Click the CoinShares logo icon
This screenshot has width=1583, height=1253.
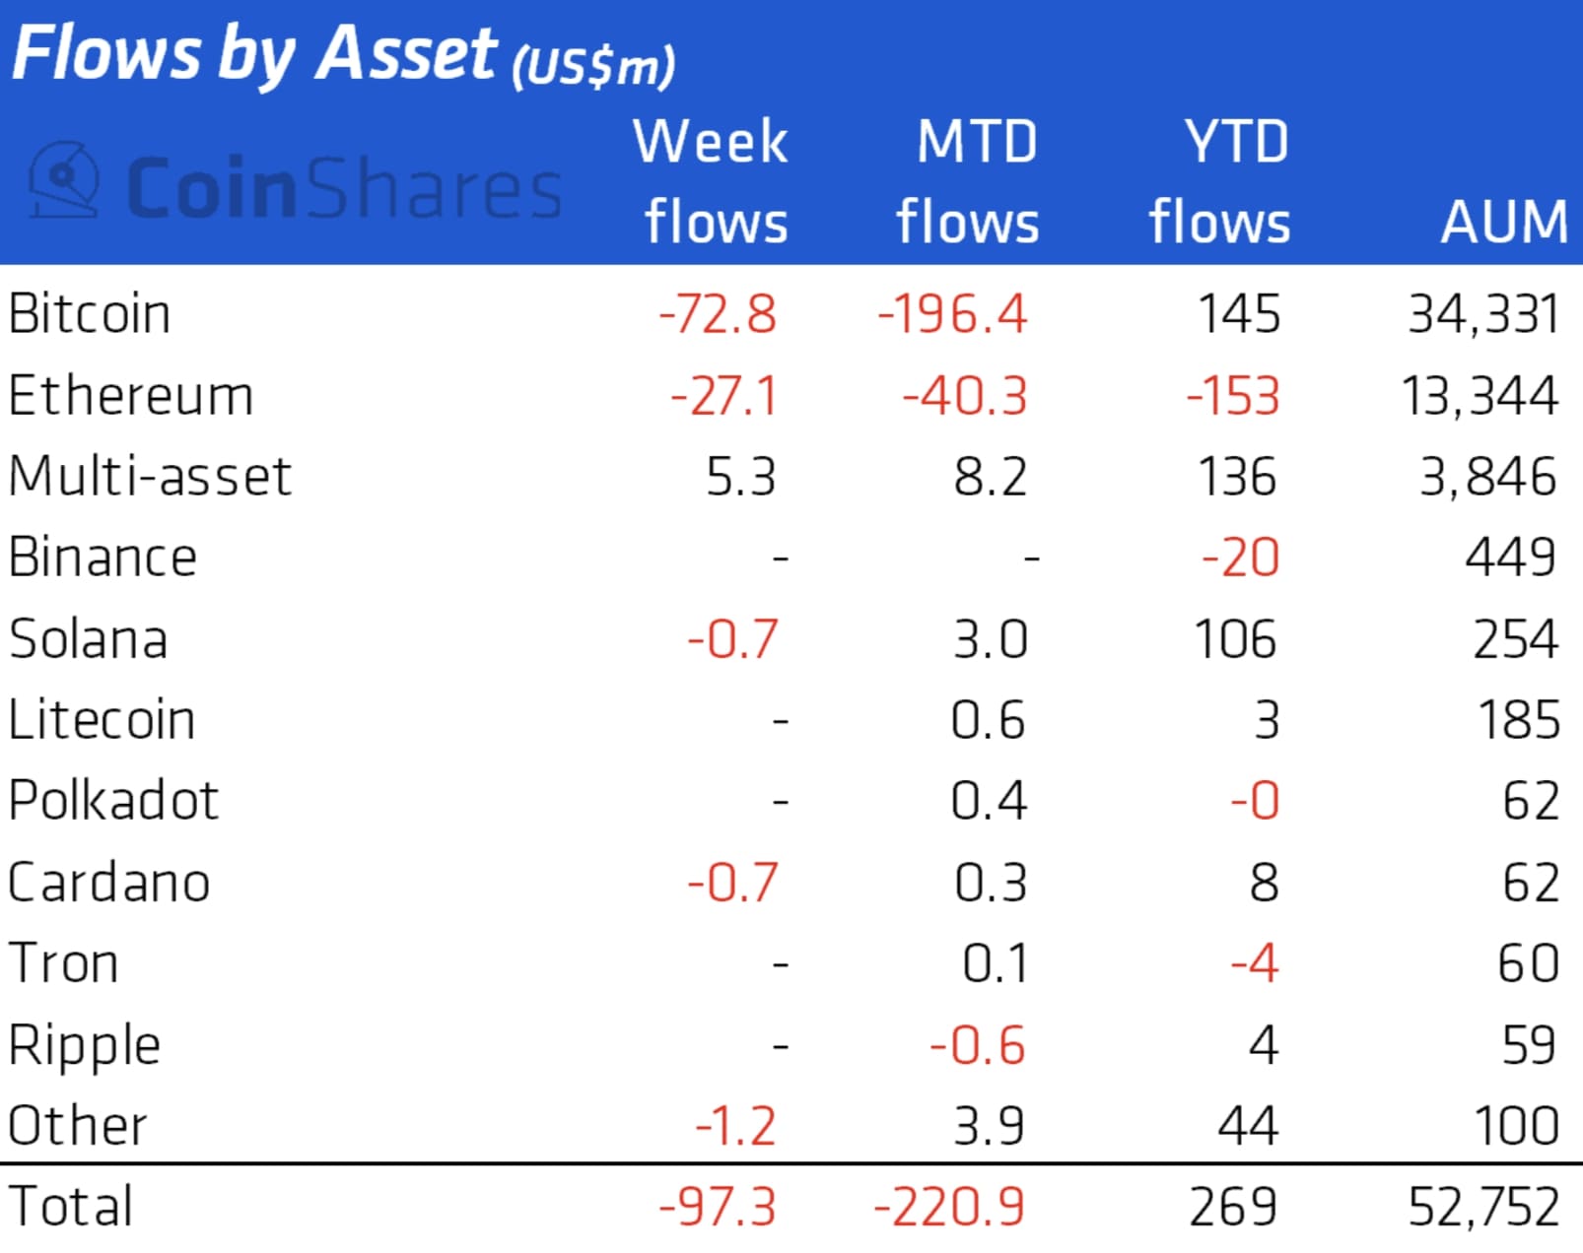pos(64,180)
